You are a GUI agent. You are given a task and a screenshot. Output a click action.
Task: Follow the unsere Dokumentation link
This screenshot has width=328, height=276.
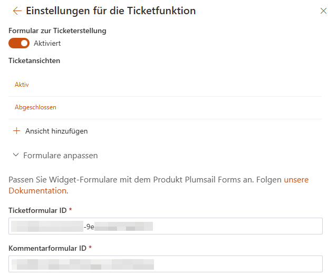tap(296, 180)
